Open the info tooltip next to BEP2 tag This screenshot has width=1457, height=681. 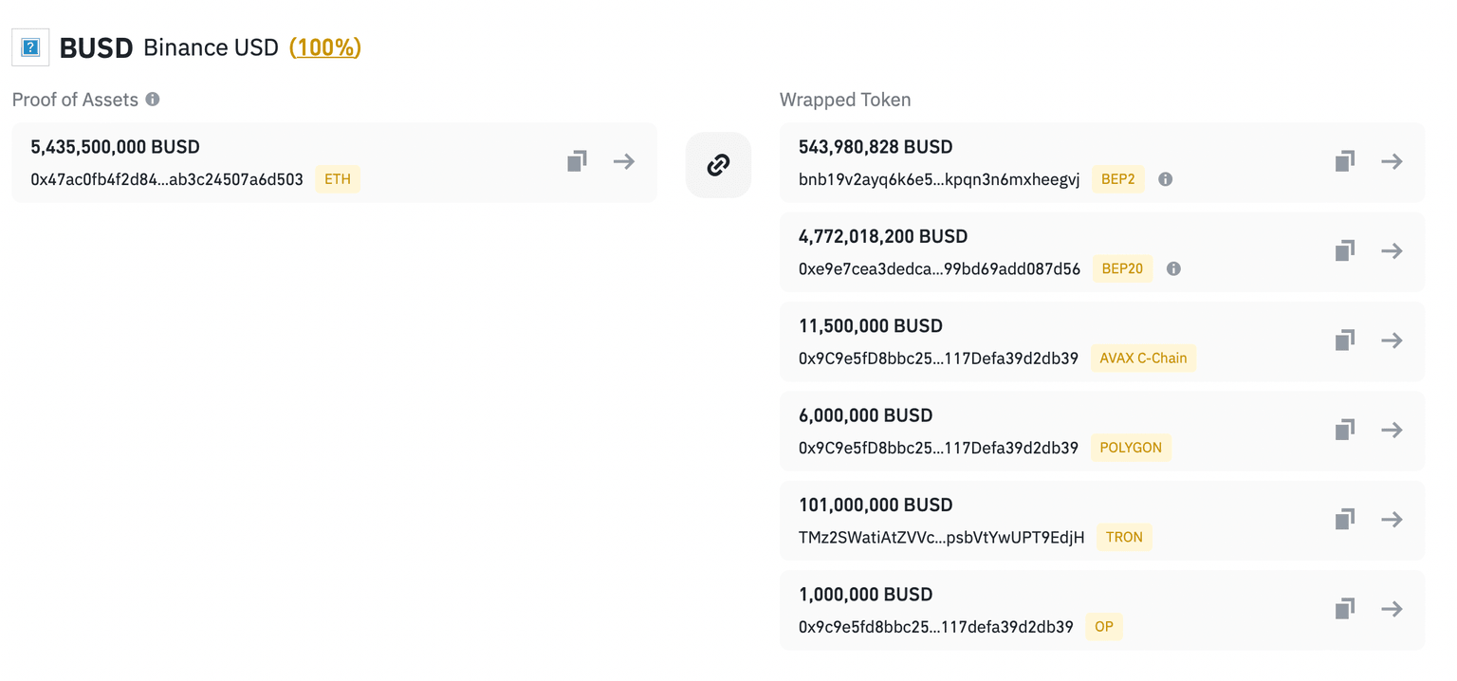[x=1166, y=178]
